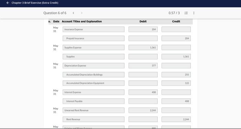Image resolution: width=241 pixels, height=129 pixels.
Task: Select the Insurance Expense account field
Action: point(93,29)
